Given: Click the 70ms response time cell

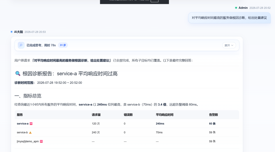Looking at the screenshot, I should pyautogui.click(x=159, y=133).
